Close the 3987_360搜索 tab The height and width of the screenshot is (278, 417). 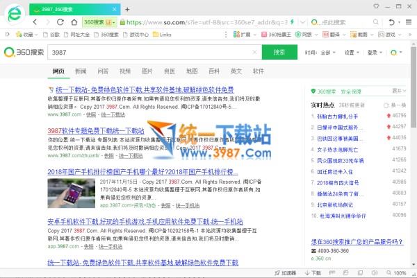pos(115,9)
